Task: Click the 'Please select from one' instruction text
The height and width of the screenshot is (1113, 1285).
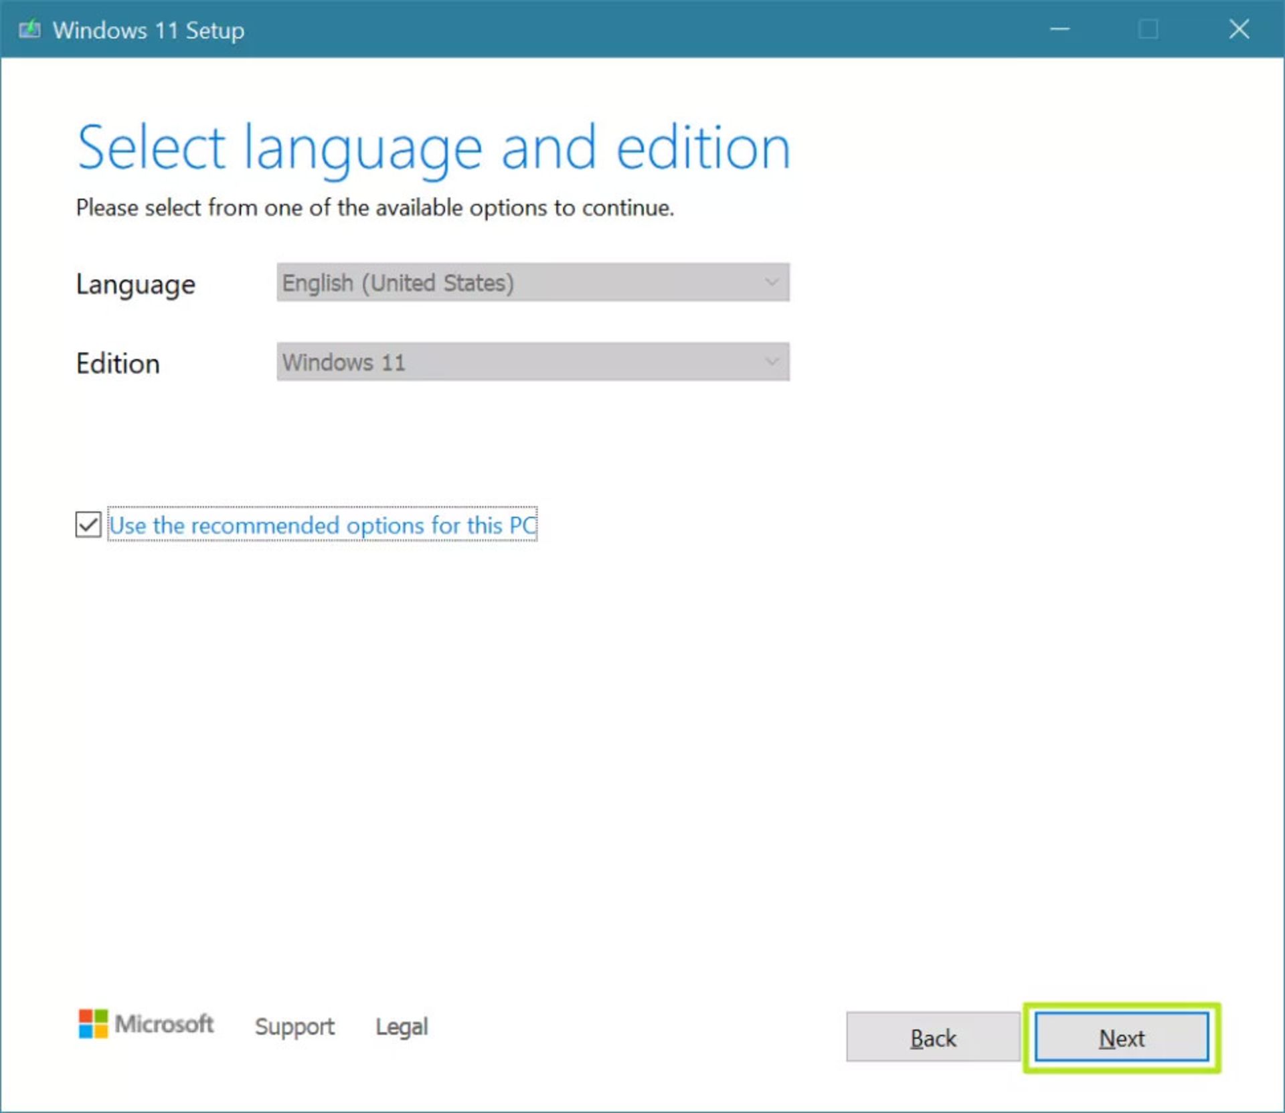Action: click(x=375, y=208)
